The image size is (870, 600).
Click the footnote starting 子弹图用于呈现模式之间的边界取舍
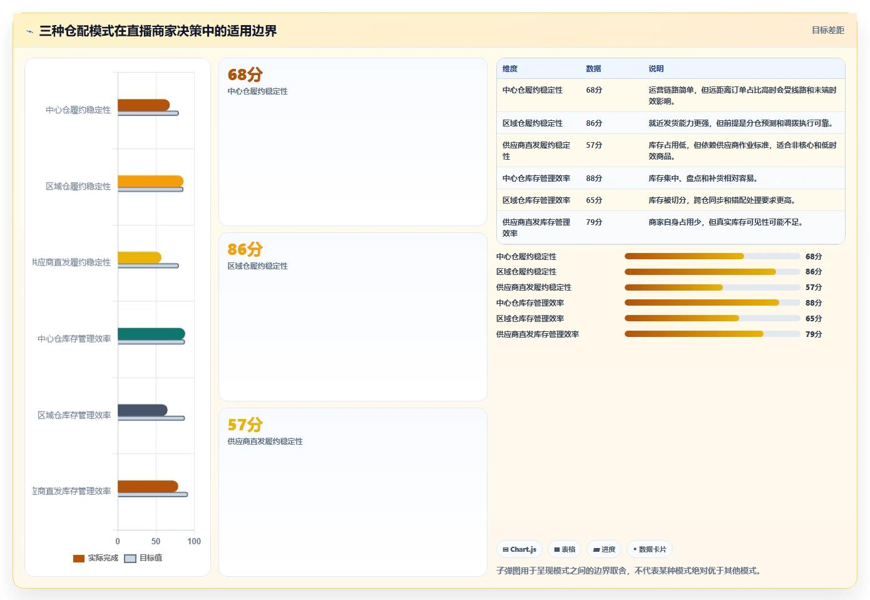(x=630, y=571)
